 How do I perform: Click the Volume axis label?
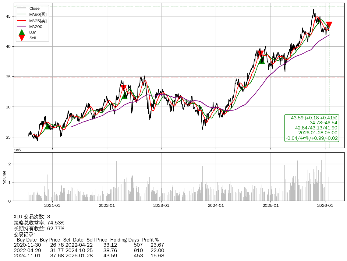tap(4, 177)
